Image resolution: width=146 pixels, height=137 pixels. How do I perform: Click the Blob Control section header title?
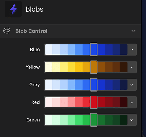tap(31, 31)
